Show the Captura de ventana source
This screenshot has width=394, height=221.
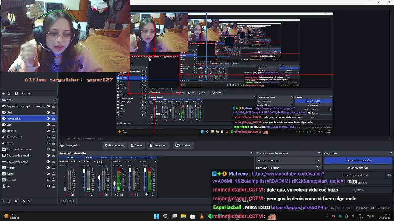tap(48, 149)
